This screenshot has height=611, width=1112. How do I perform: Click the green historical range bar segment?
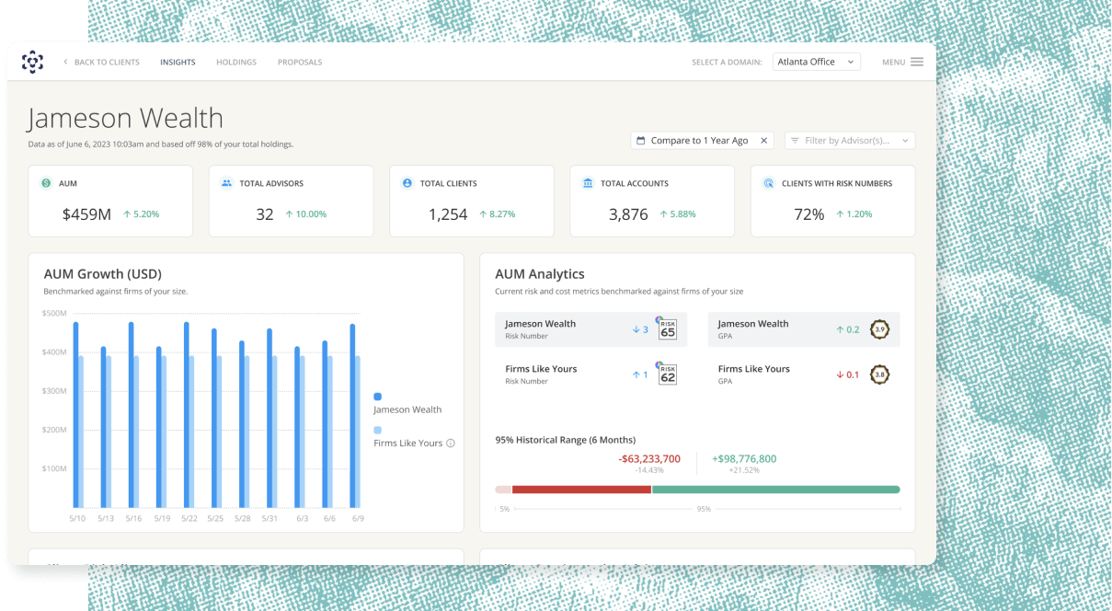pos(776,490)
